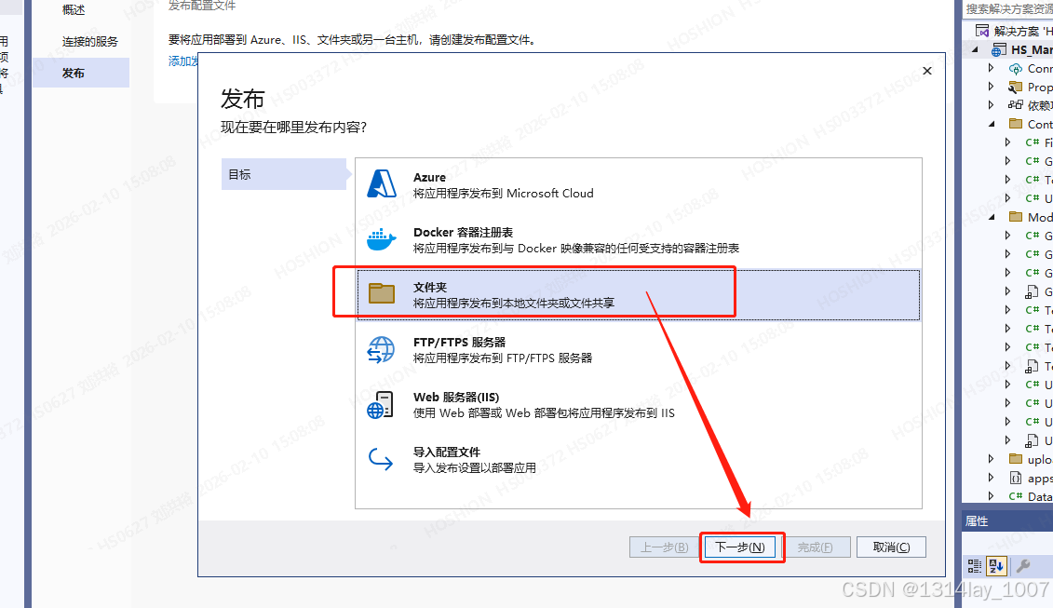The height and width of the screenshot is (608, 1053).
Task: Collapse the Models folder in solution tree
Action: 992,216
